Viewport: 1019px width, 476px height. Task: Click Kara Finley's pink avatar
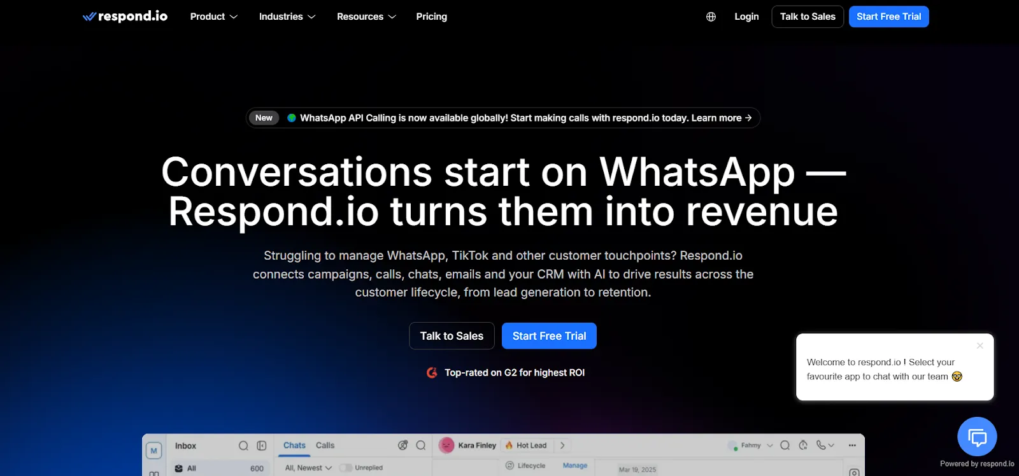[x=447, y=445]
